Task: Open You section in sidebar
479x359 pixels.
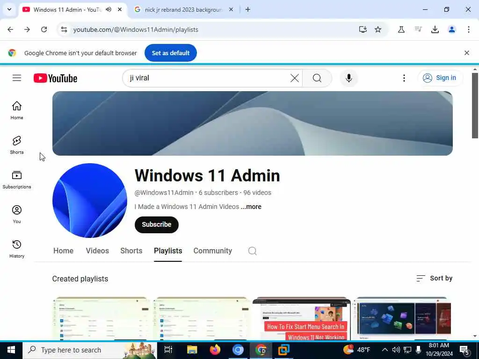Action: pyautogui.click(x=17, y=214)
